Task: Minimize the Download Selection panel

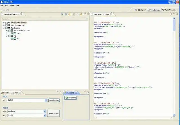Action: pos(85,14)
